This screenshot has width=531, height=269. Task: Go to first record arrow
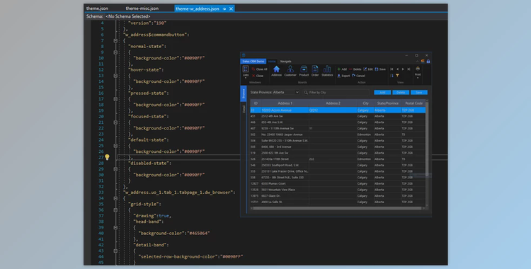[x=392, y=69]
